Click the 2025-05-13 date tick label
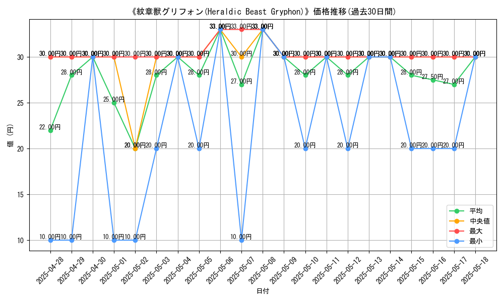Screen dimensions: 504x302 click(368, 270)
